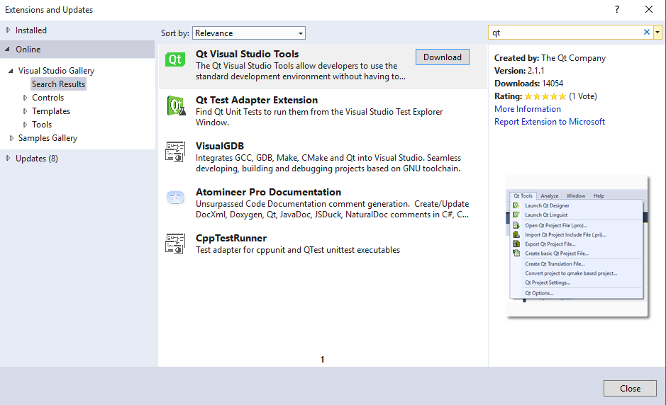Go to results page 1
This screenshot has width=666, height=405.
323,360
